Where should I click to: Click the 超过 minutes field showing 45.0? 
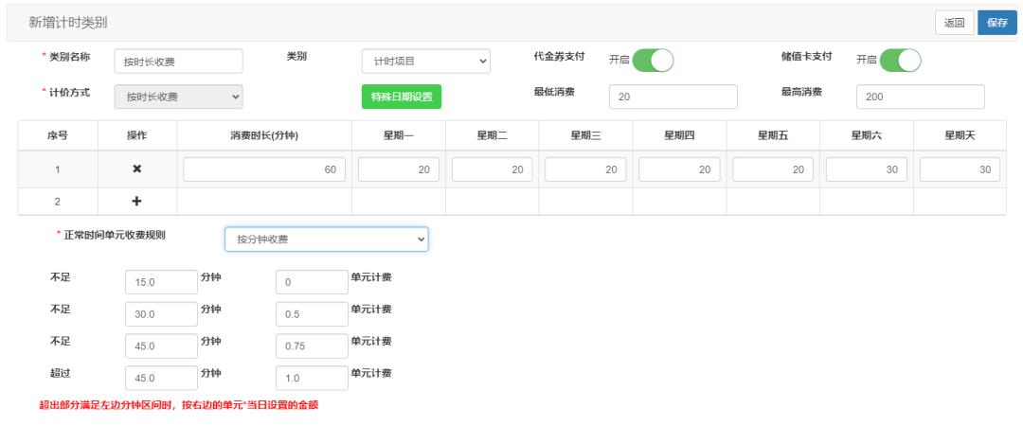click(x=161, y=379)
